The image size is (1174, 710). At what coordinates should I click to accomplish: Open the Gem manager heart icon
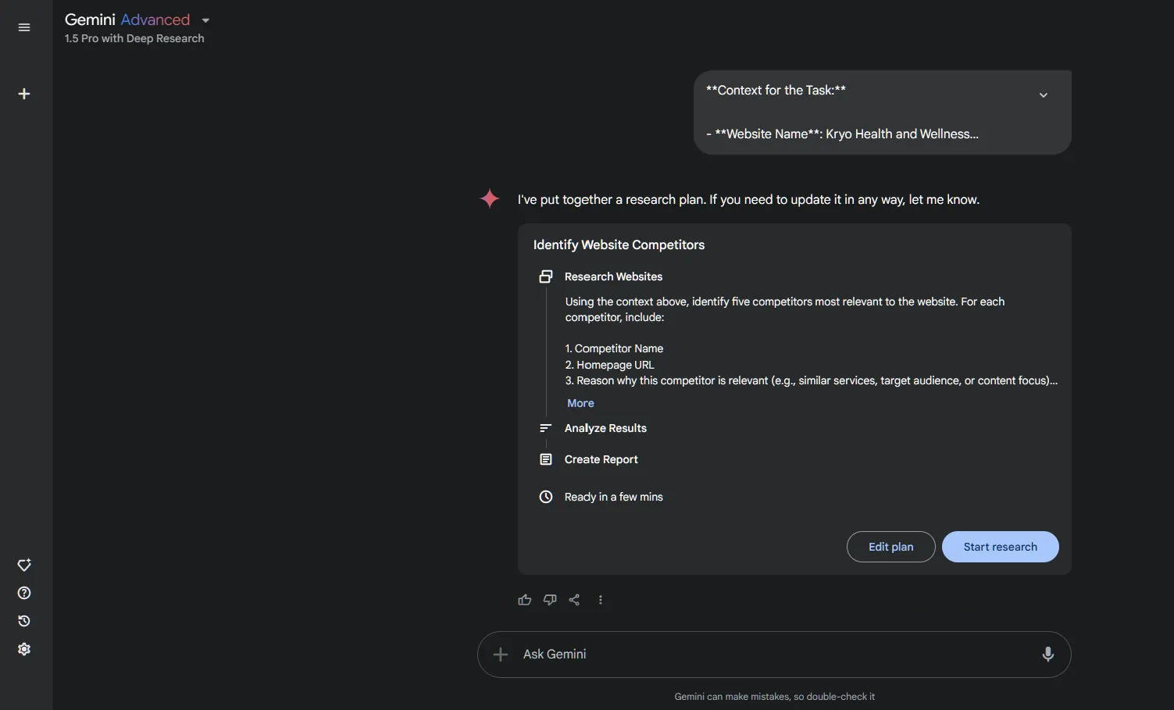(x=24, y=565)
